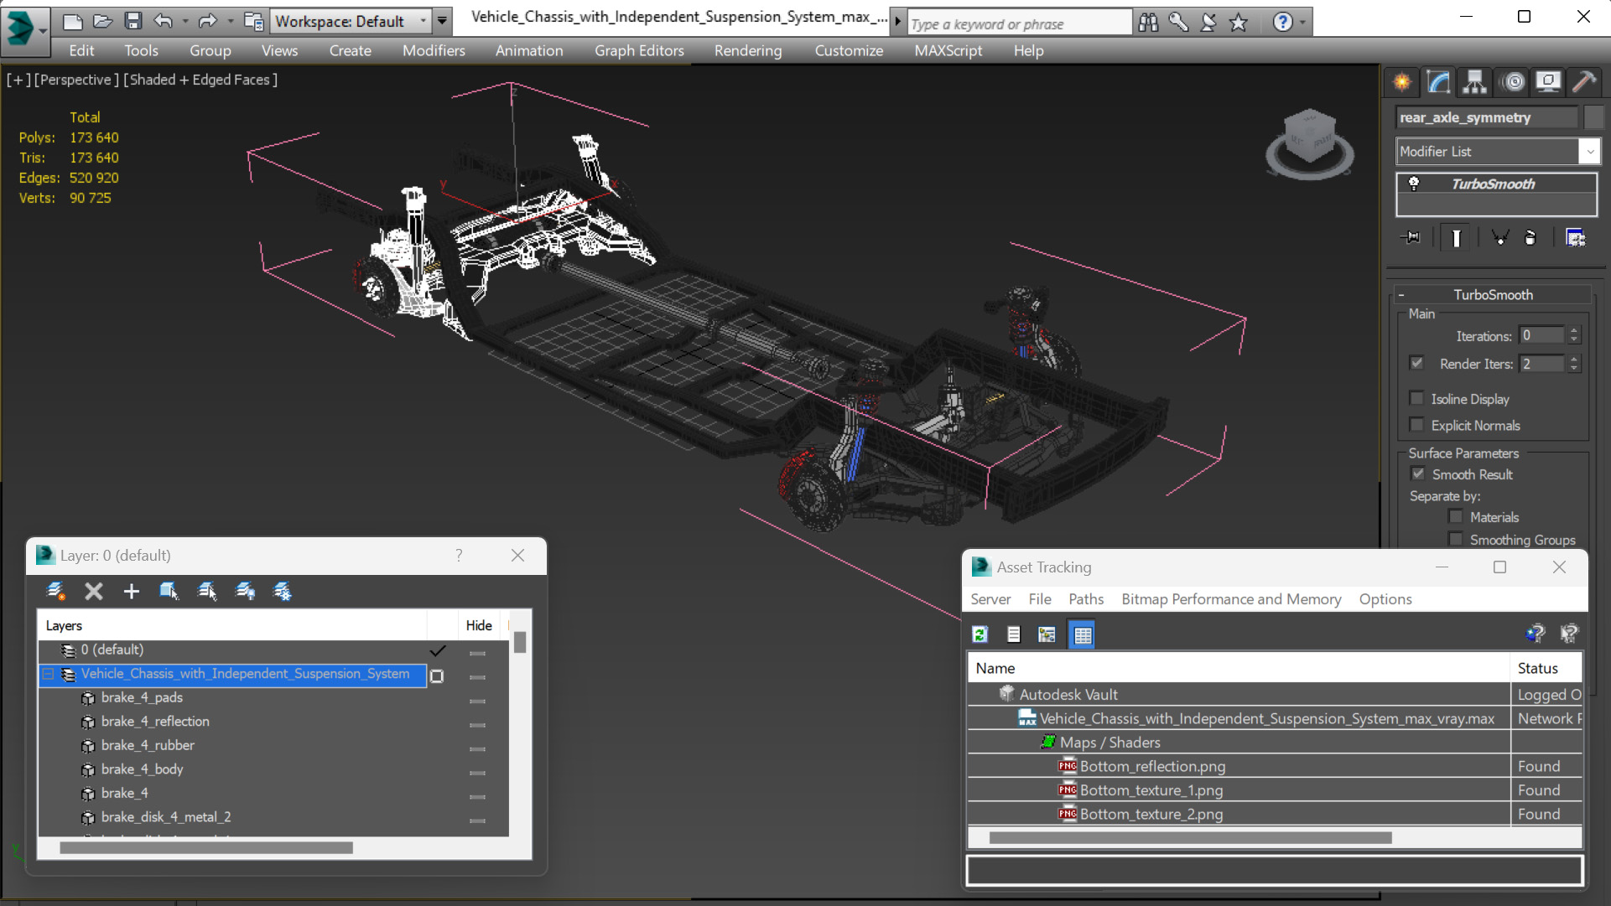1611x906 pixels.
Task: Collapse the Vehicle_Chassis layer tree node
Action: [49, 674]
